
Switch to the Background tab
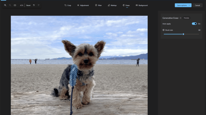click(x=142, y=5)
